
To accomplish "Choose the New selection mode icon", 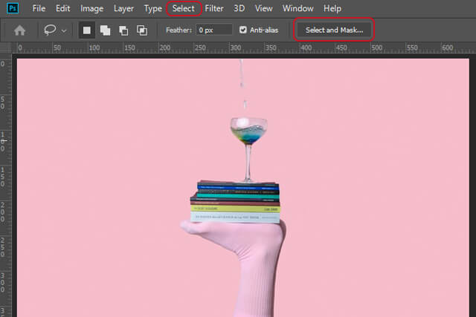I will point(87,30).
